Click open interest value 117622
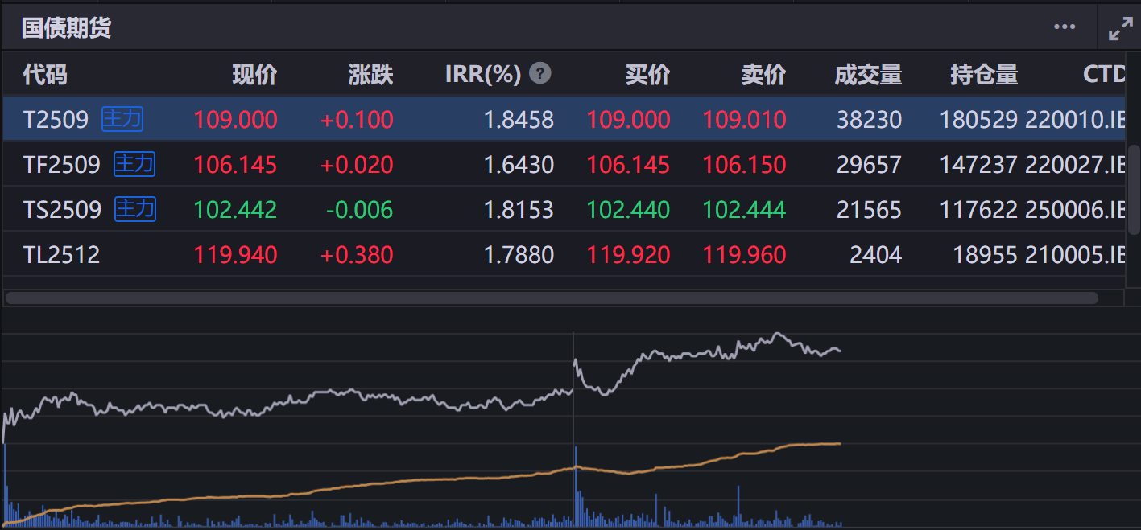 click(x=979, y=211)
